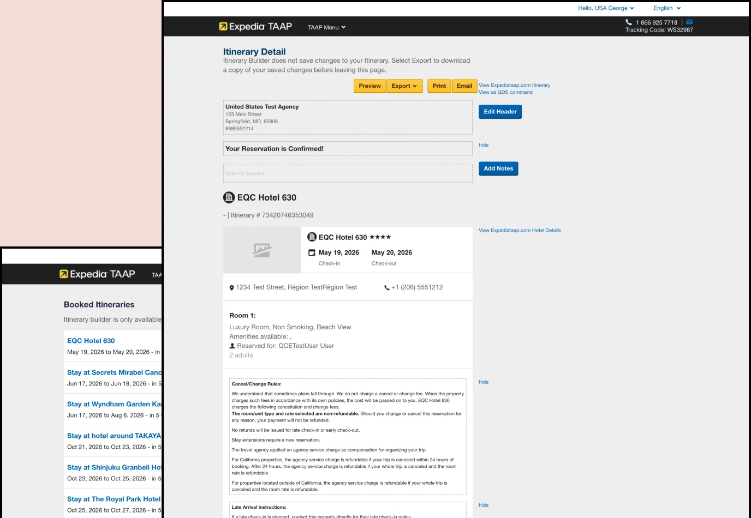Click the Your Reservation is Confirmed! text
The width and height of the screenshot is (751, 518).
[275, 149]
